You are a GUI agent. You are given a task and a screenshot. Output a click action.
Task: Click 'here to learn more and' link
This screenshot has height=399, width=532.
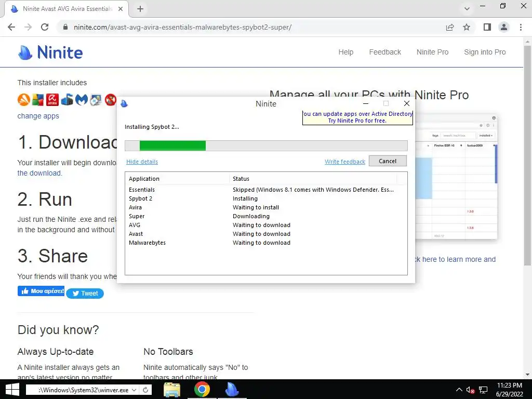[x=459, y=259]
